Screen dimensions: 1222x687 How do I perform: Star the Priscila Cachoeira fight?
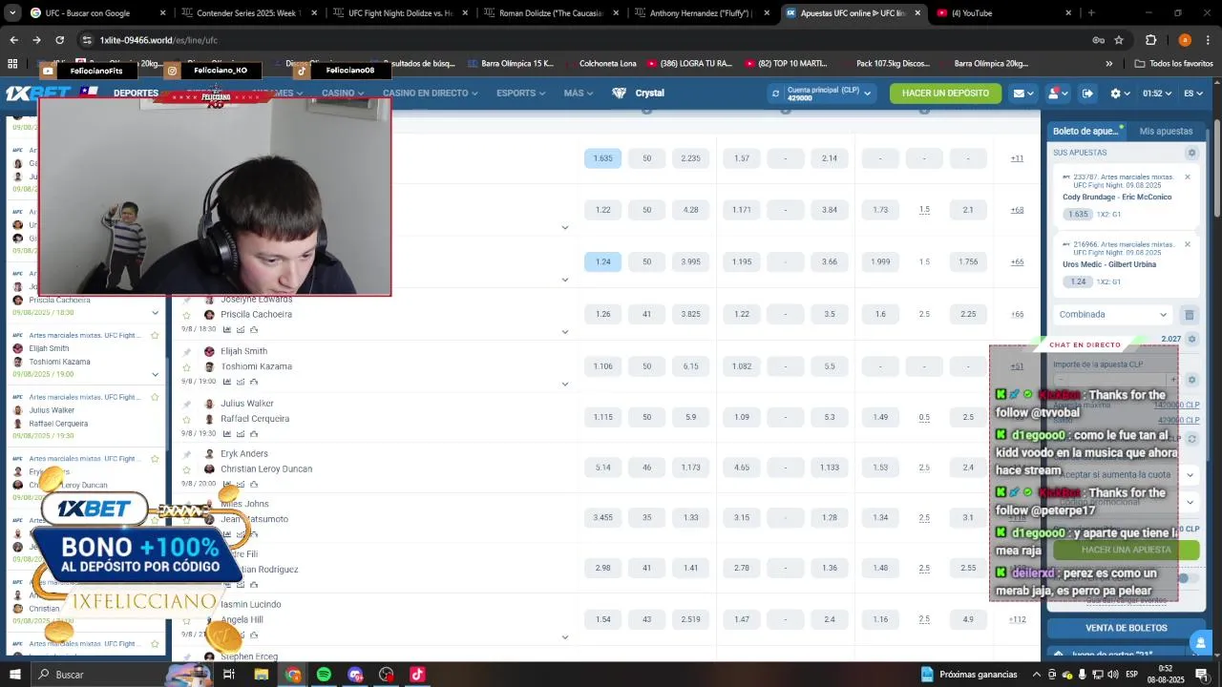(187, 315)
